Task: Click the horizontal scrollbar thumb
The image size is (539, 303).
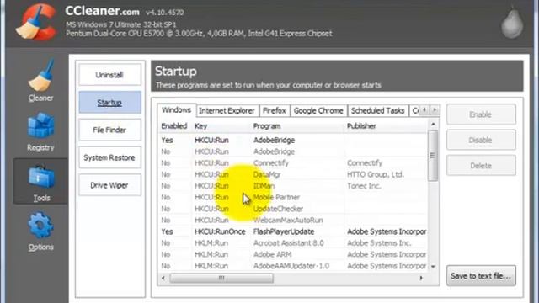Action: (x=221, y=278)
